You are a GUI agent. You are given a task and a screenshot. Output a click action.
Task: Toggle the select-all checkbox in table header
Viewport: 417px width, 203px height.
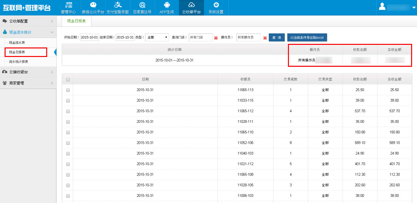pos(68,79)
